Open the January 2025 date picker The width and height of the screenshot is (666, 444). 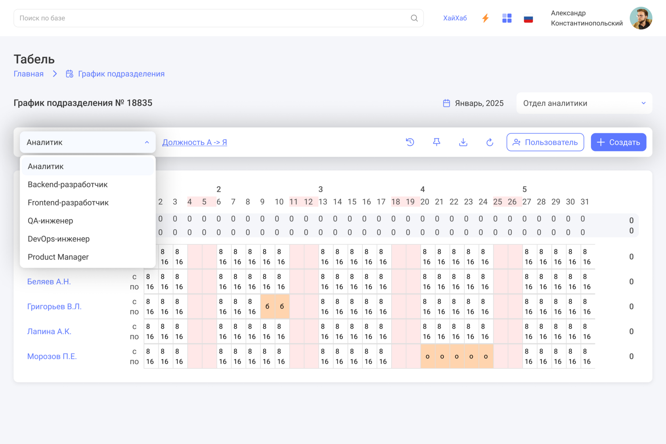pyautogui.click(x=473, y=103)
